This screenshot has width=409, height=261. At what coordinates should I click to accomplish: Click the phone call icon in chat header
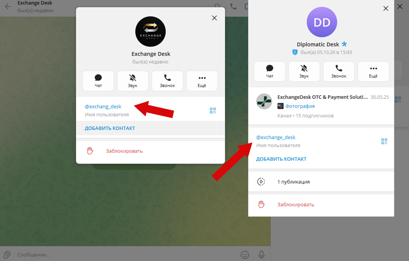(x=233, y=7)
